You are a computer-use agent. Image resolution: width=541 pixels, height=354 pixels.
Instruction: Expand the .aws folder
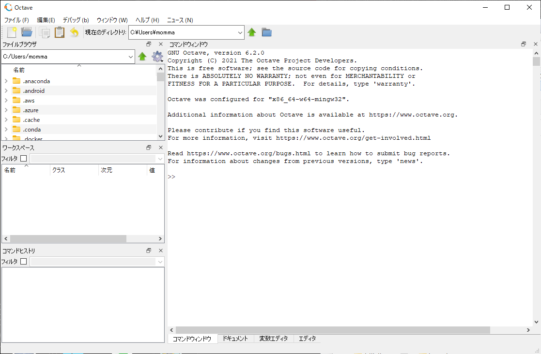coord(6,100)
